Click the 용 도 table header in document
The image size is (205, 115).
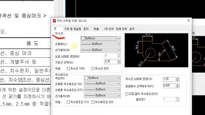pos(32,43)
